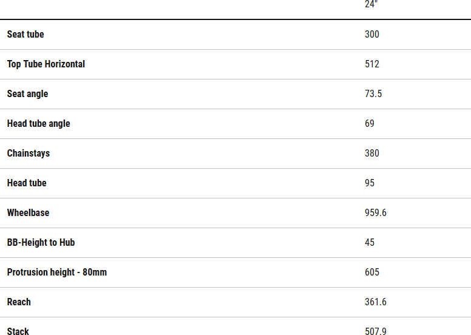
Task: Click the Head tube value 95
Action: tap(370, 183)
